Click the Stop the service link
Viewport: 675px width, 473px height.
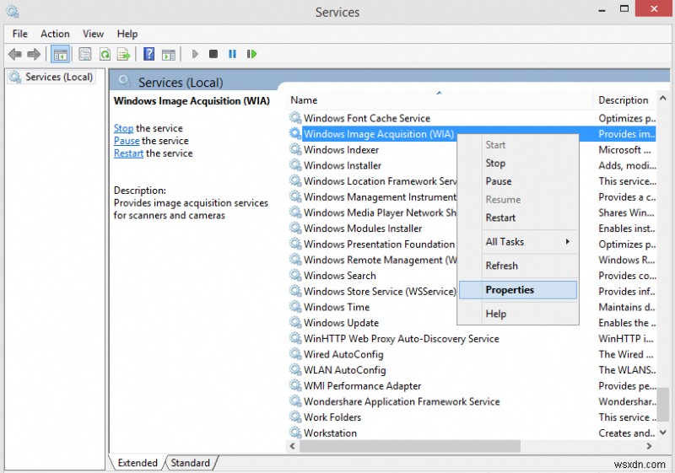point(123,128)
